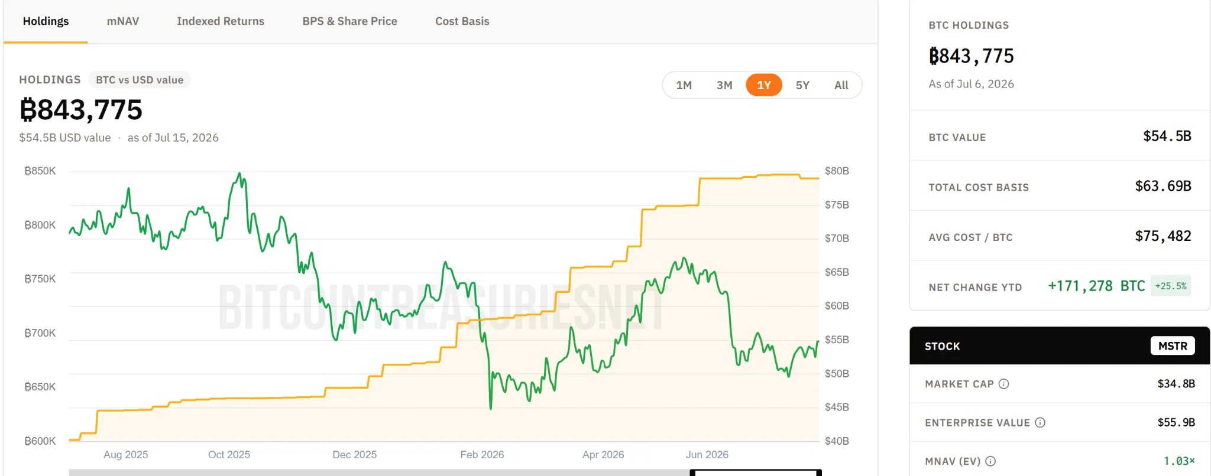Screen dimensions: 1211x476
Task: Select the All time range
Action: (x=841, y=85)
